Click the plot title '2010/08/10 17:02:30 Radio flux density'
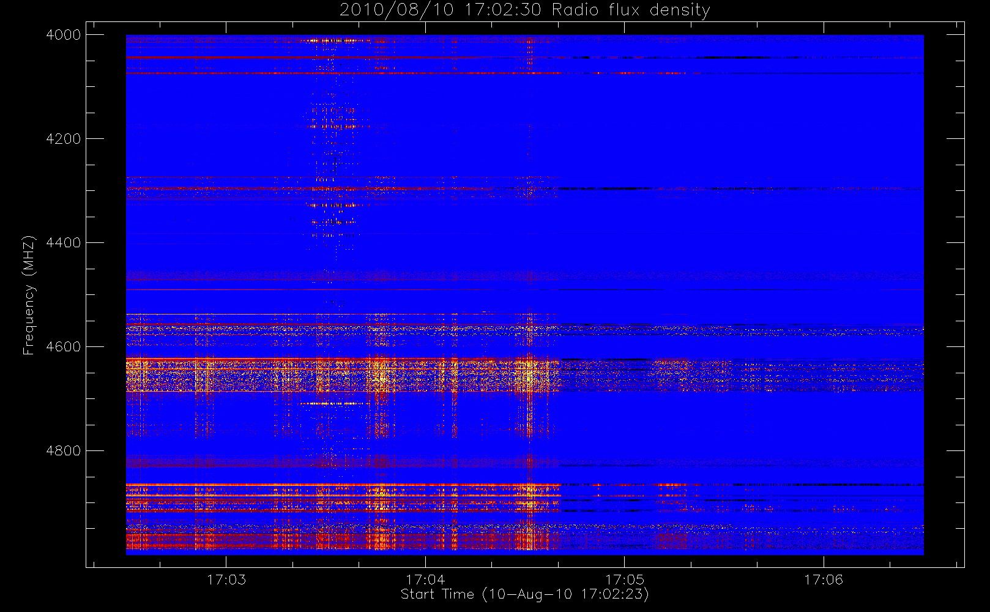The height and width of the screenshot is (612, 990). [525, 10]
